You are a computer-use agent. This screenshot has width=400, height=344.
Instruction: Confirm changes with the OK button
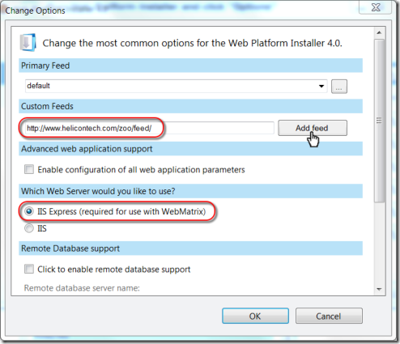[255, 316]
